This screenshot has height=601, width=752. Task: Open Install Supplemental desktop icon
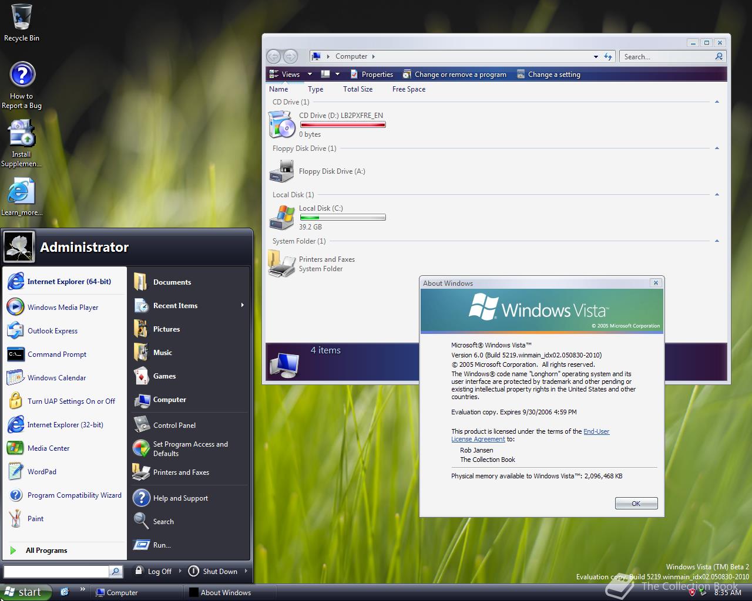click(22, 143)
